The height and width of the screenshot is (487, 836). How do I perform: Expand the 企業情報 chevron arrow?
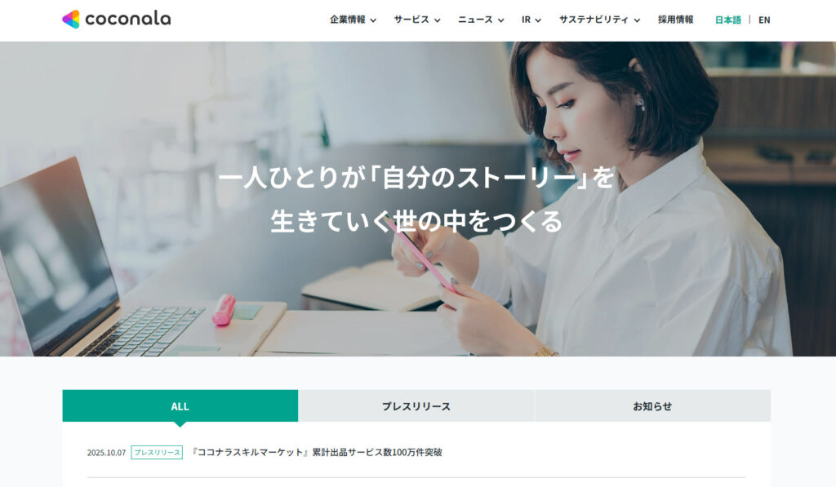[x=373, y=20]
